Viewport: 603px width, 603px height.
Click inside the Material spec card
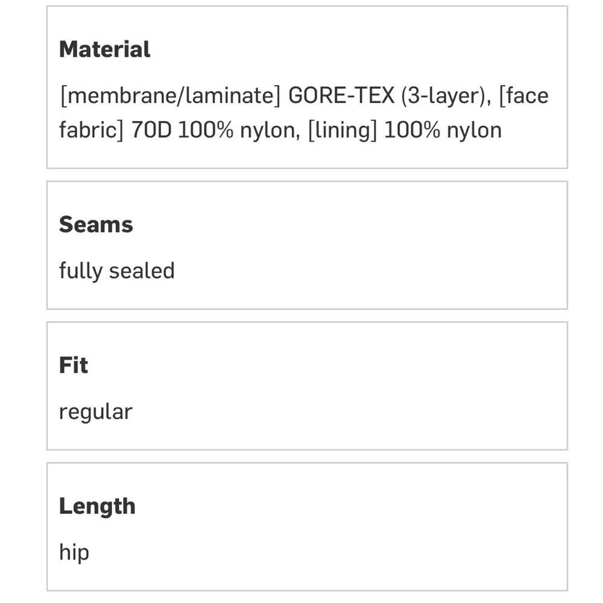[x=308, y=87]
